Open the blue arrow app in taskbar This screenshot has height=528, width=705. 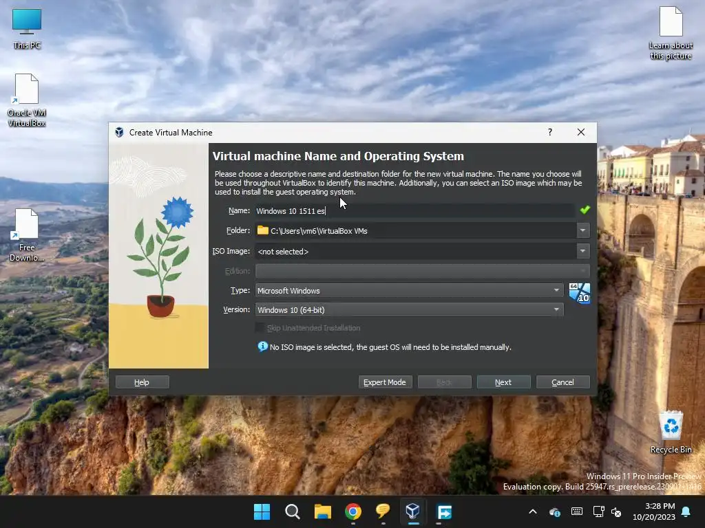[444, 511]
